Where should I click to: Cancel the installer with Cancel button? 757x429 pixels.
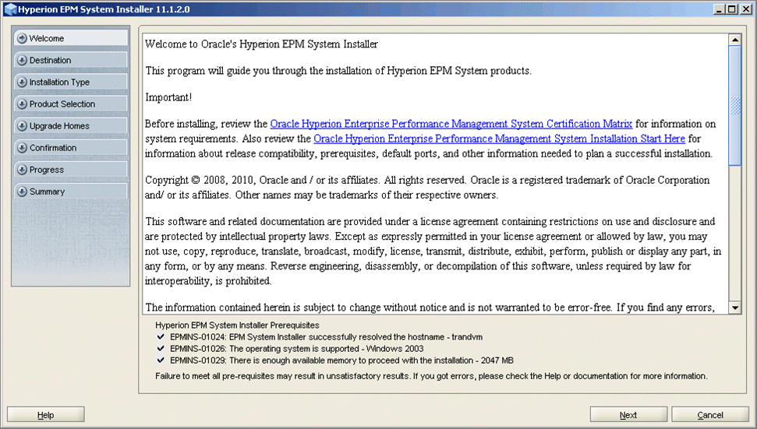click(x=710, y=414)
